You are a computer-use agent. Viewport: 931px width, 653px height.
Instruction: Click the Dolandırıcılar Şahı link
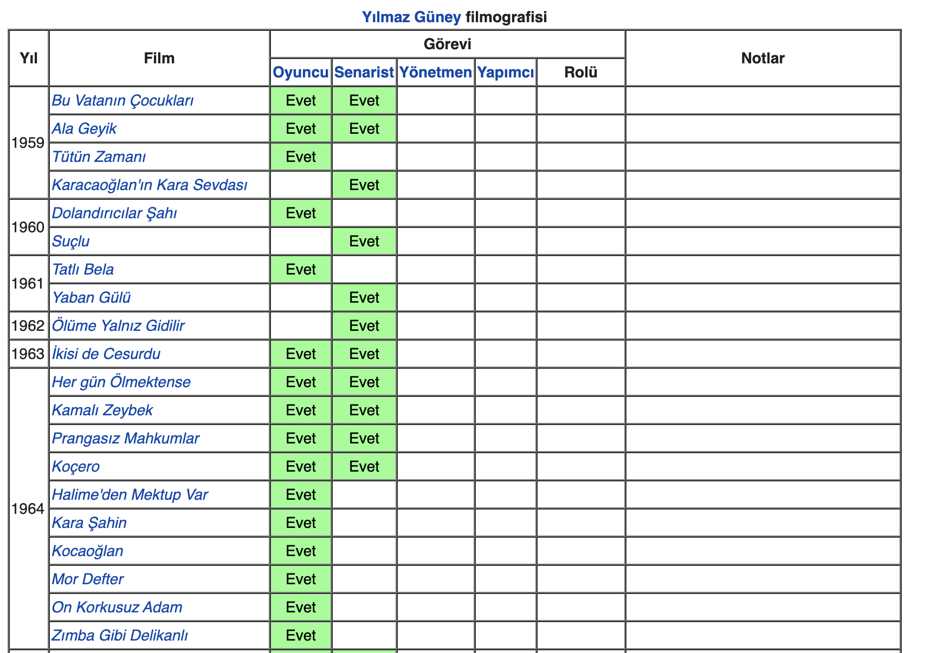click(114, 213)
